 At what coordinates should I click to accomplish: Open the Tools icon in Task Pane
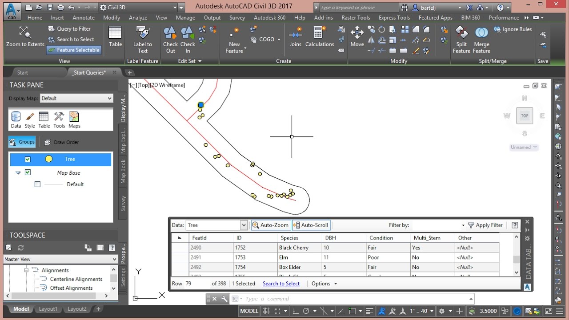tap(59, 120)
